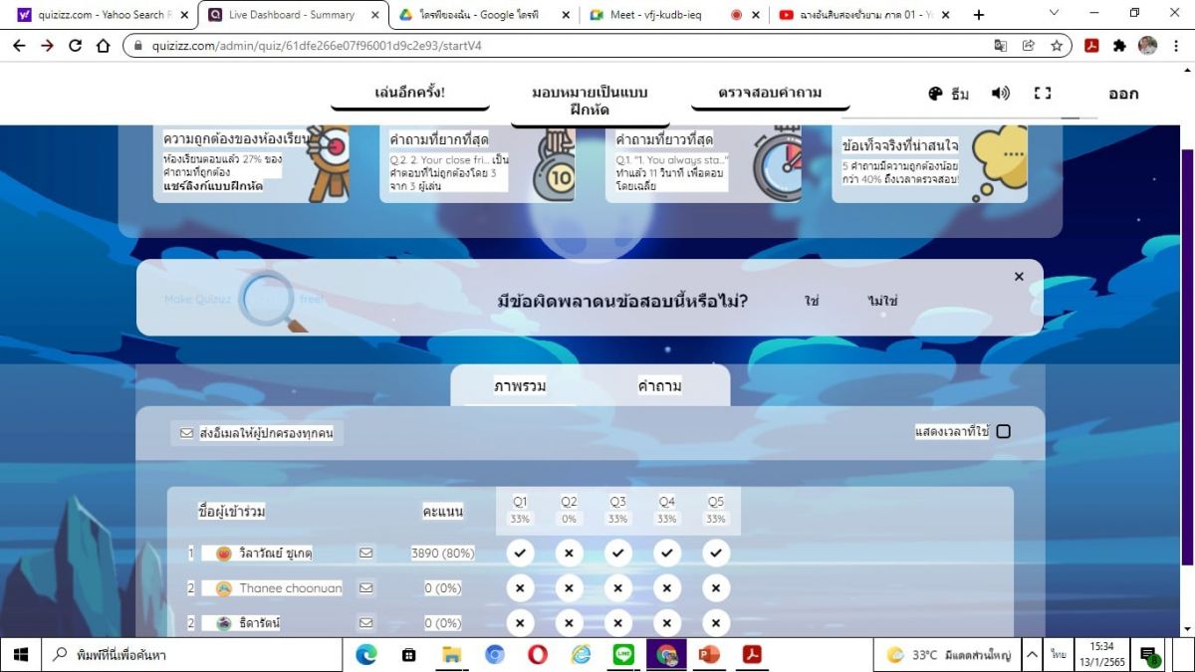The height and width of the screenshot is (672, 1195).
Task: Enable the แสดงเวลาที่ใช้ checkbox
Action: (x=1003, y=431)
